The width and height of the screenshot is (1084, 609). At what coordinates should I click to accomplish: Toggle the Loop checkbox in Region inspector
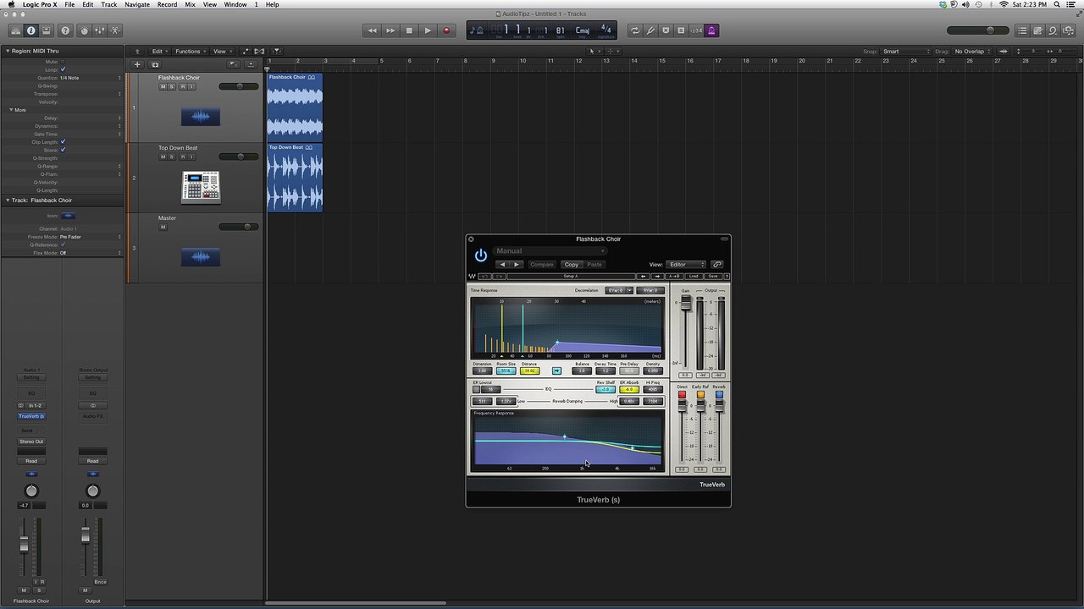[x=63, y=69]
